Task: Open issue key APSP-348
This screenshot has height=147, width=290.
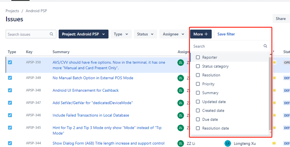Action: tap(33, 90)
